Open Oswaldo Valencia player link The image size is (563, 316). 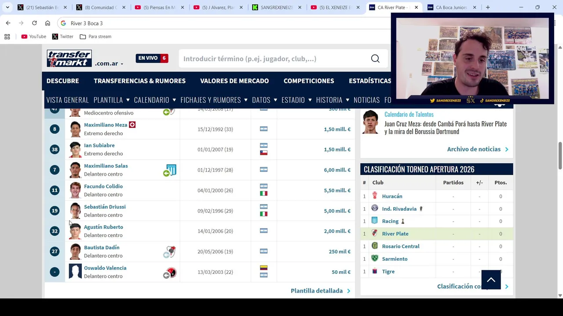pyautogui.click(x=105, y=268)
